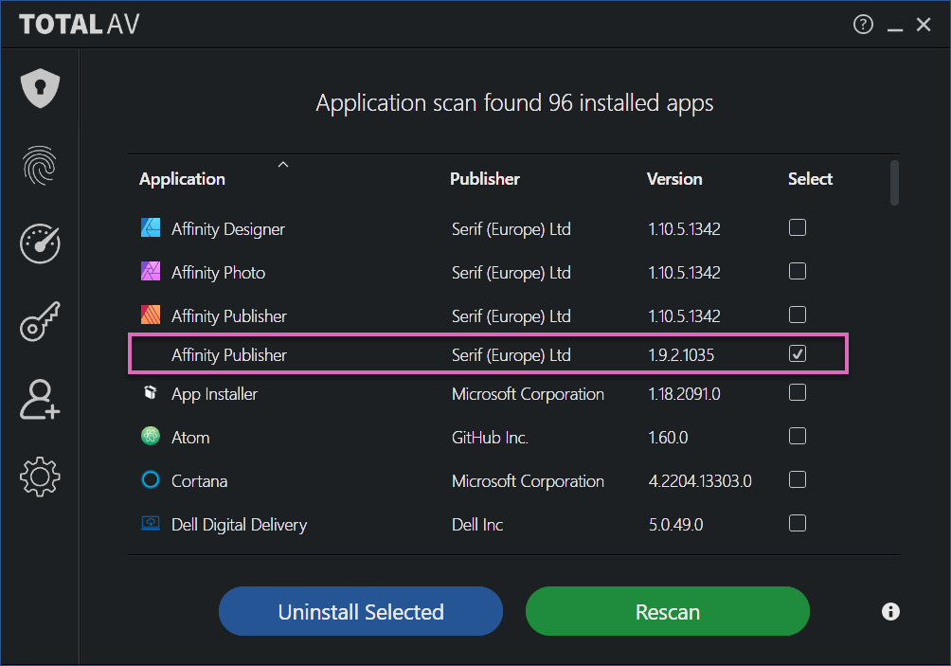Click the Dell Digital Delivery name
Image resolution: width=951 pixels, height=666 pixels.
pos(239,525)
